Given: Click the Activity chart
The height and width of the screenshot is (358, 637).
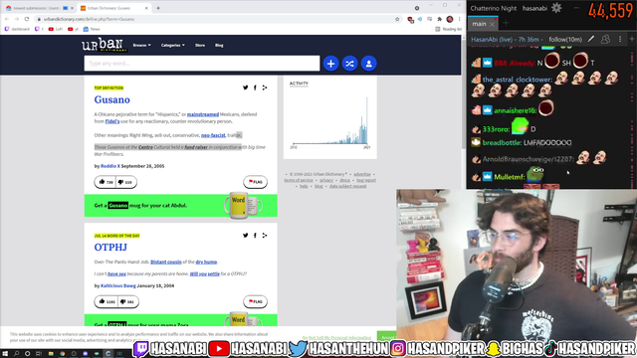Looking at the screenshot, I should (x=329, y=121).
